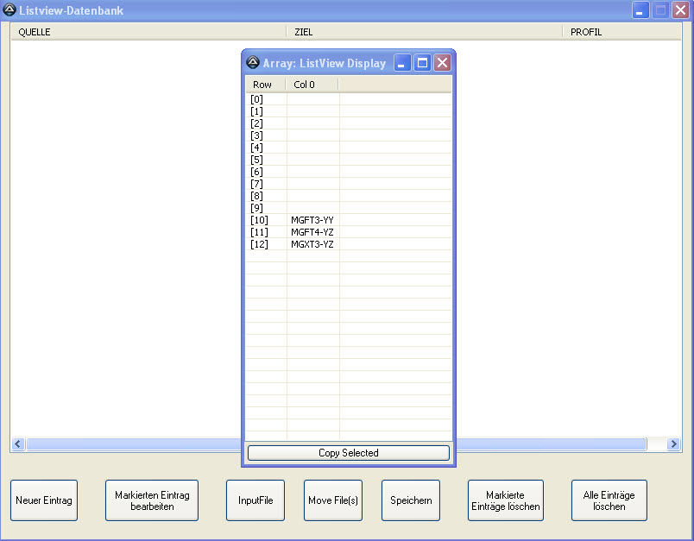Click the Col 0 column header
Screen dimensions: 694x541
tap(312, 85)
